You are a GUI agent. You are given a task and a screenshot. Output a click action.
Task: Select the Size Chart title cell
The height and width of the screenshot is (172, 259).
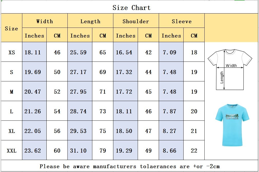click(129, 8)
